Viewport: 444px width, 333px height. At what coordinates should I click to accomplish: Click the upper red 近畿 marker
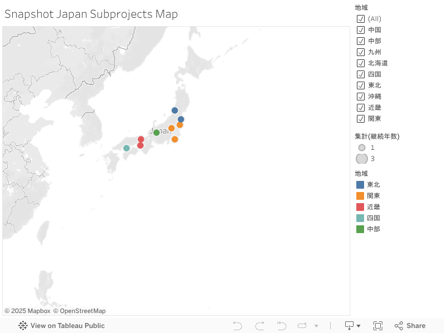(x=141, y=139)
